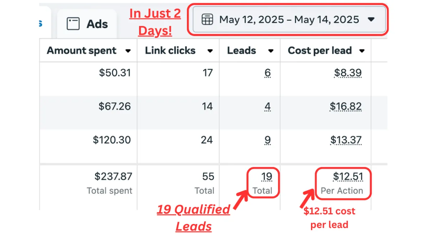This screenshot has height=240, width=428.
Task: Click the calendar icon in date picker
Action: [x=207, y=19]
